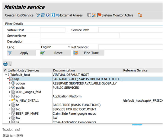Select the default_host tree item
This screenshot has width=163, height=139.
click(x=21, y=75)
